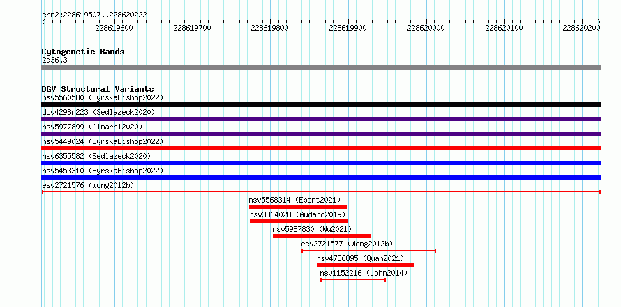Click the nsv3364028 (Audano2019) label
621x307 pixels.
click(297, 214)
